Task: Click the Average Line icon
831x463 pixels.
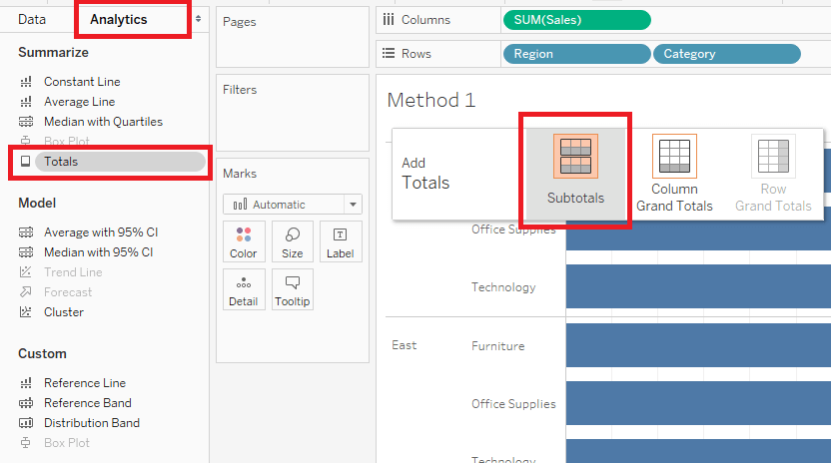Action: pyautogui.click(x=26, y=102)
